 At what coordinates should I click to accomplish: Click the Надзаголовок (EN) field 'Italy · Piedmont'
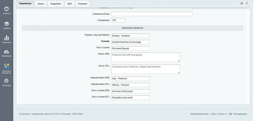(x=130, y=78)
